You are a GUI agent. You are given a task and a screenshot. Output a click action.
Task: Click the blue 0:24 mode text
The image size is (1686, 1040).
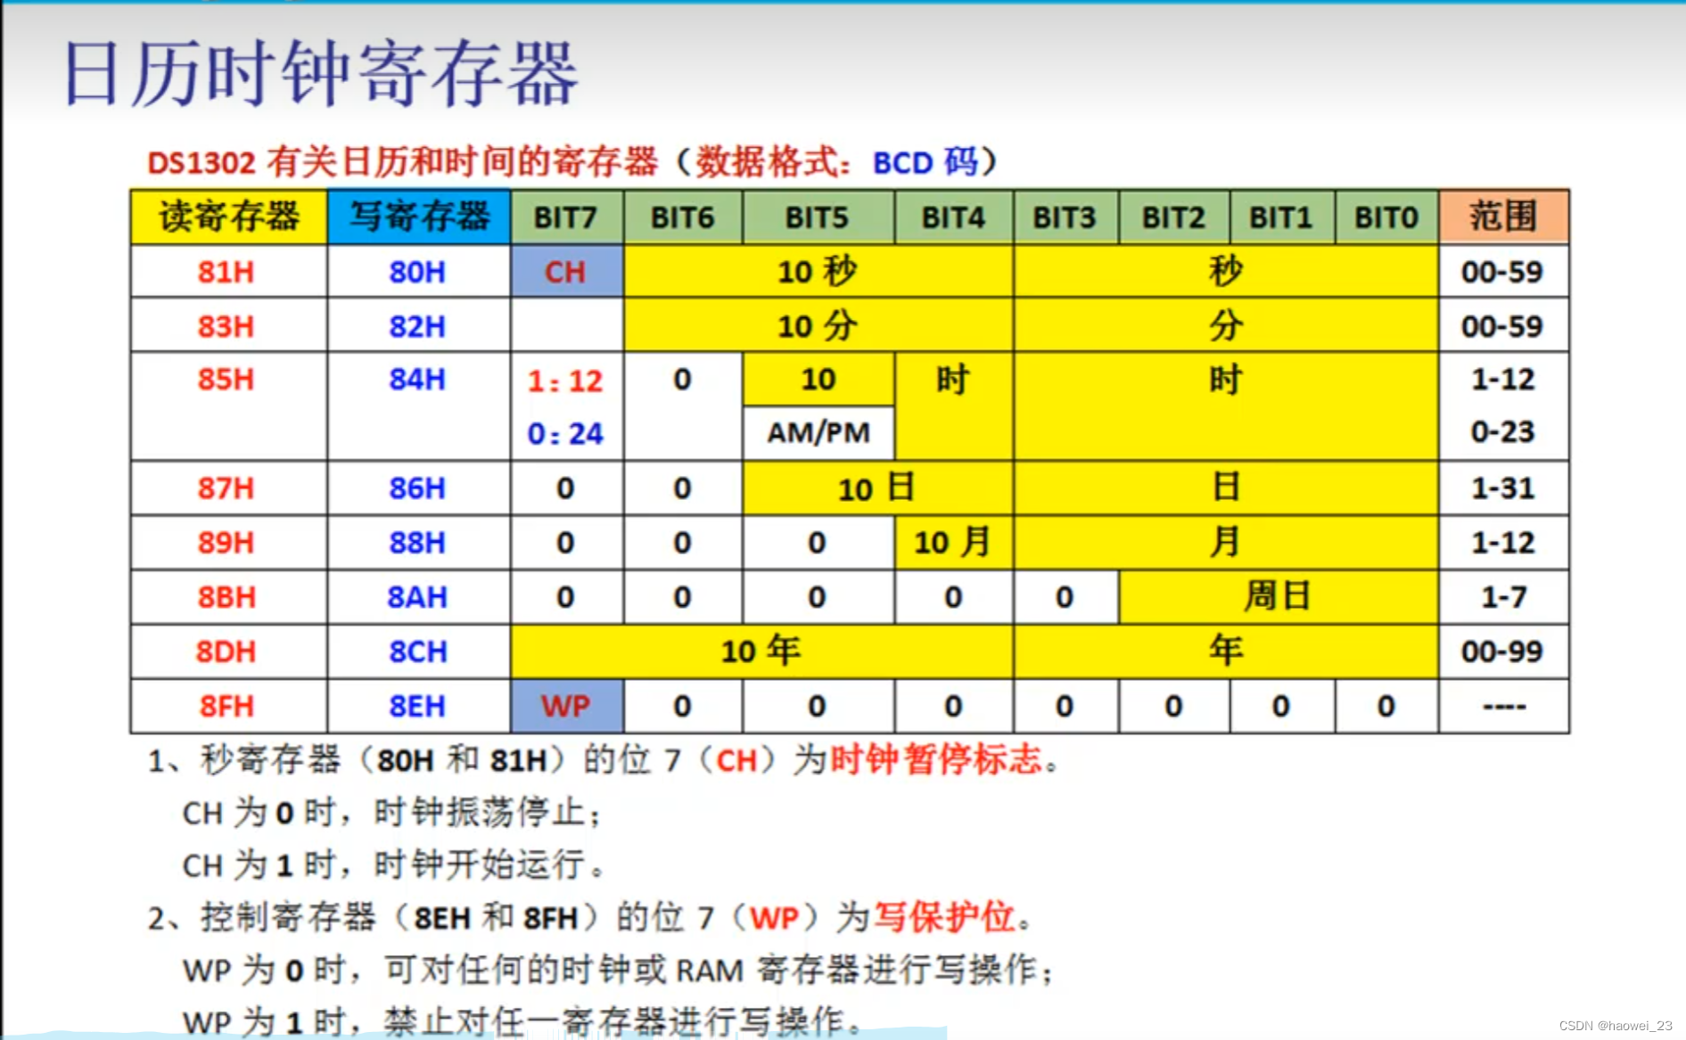click(565, 434)
